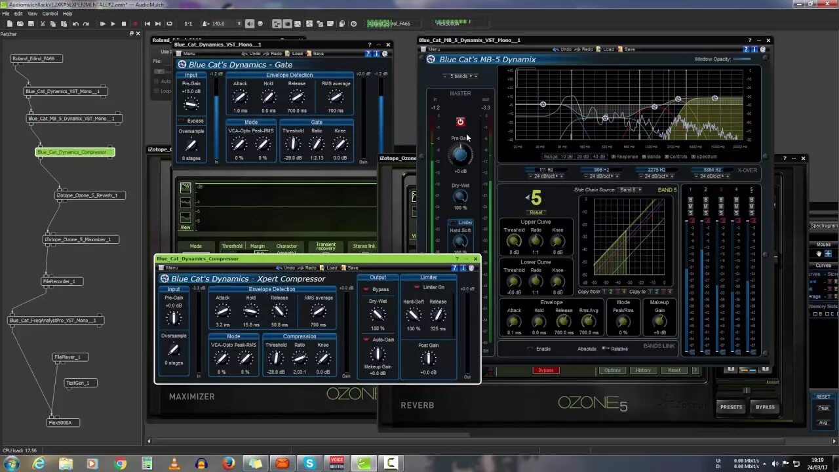Toggle the audio speaker icon in the toolbar
Screen dimensions: 839x472
tap(250, 24)
